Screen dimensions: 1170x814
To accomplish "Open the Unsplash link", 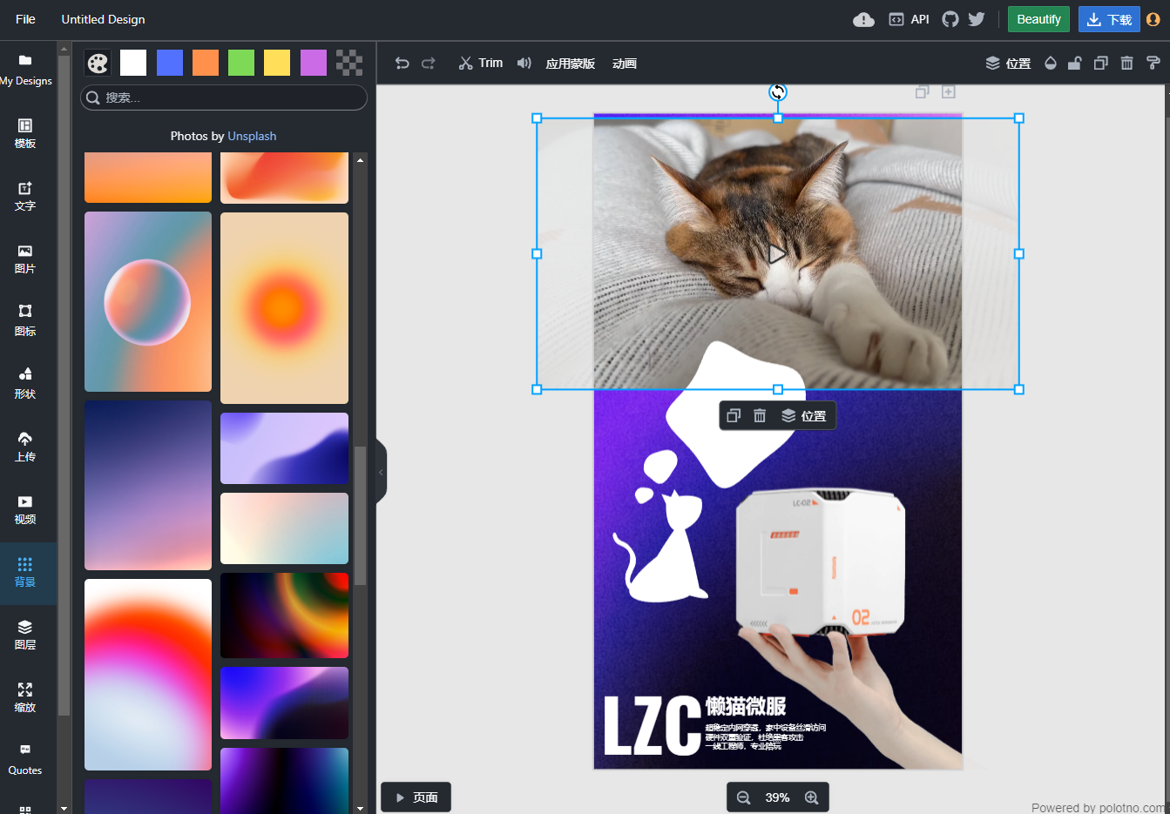I will tap(252, 136).
